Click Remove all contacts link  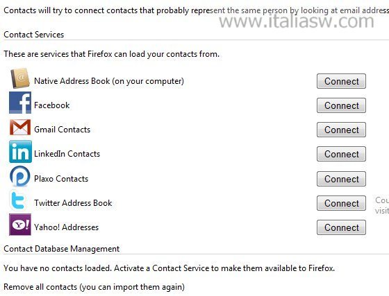(94, 287)
